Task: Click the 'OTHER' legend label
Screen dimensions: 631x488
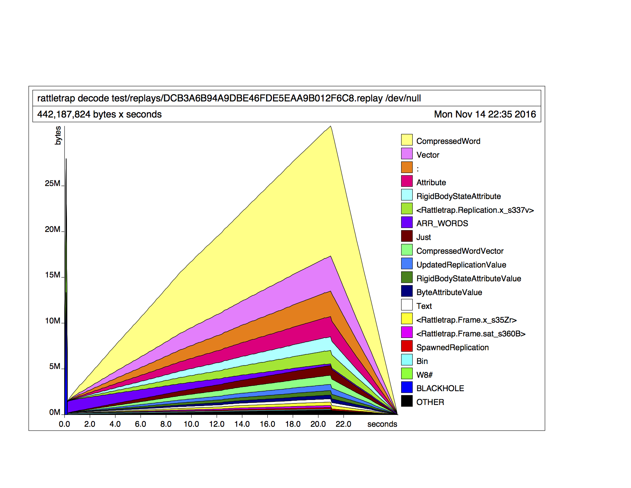Action: 430,402
